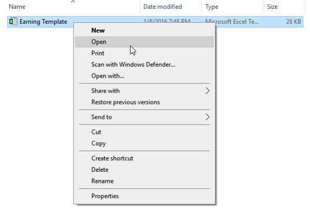310x209 pixels.
Task: Select New in the context menu
Action: coord(98,31)
